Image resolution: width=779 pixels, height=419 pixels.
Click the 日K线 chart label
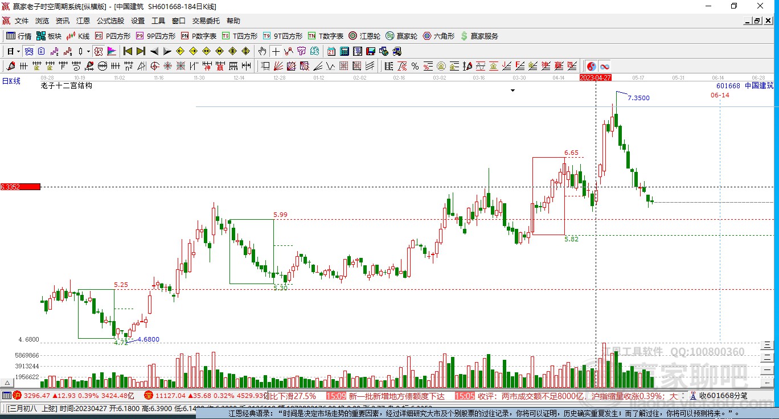pyautogui.click(x=11, y=81)
